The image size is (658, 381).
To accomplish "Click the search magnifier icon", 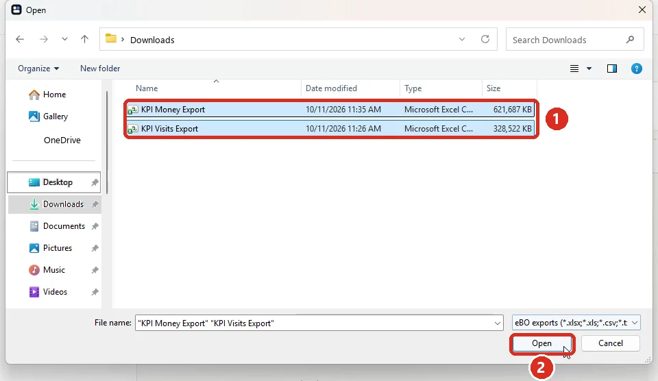I will [x=630, y=40].
